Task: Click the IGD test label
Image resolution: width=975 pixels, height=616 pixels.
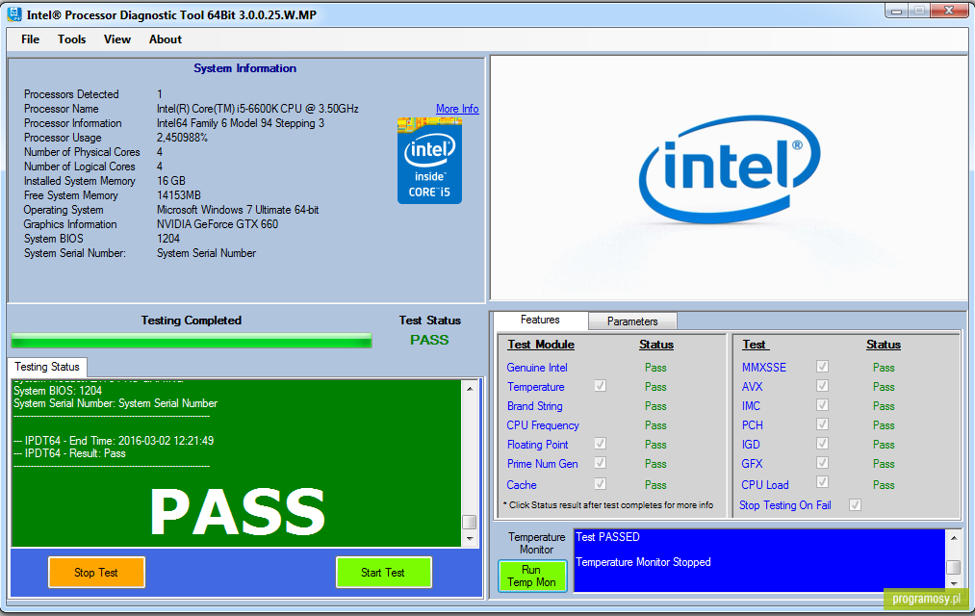Action: [751, 445]
